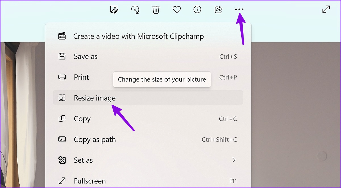Screen dimensions: 341x188
Task: Click the resize icon beside Resize image
Action: click(62, 98)
